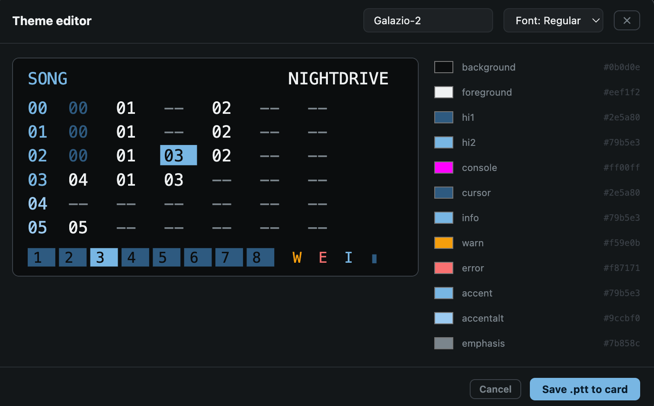
Task: Click the console hex value #ff00ff
Action: tap(622, 168)
